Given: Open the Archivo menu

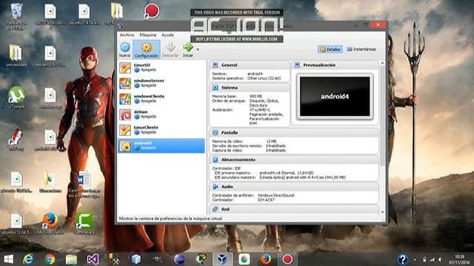Looking at the screenshot, I should 127,35.
